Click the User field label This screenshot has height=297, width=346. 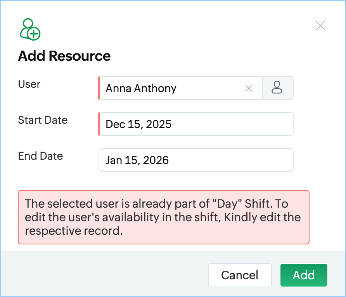click(29, 84)
